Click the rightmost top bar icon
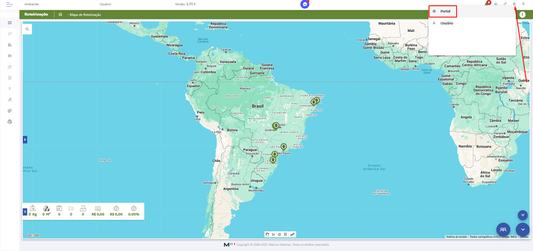533x251 pixels. tap(524, 4)
